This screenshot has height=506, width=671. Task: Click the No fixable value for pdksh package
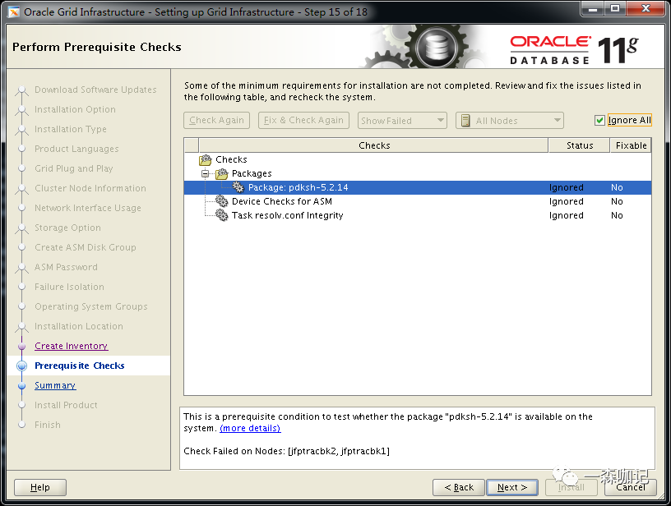(x=617, y=187)
